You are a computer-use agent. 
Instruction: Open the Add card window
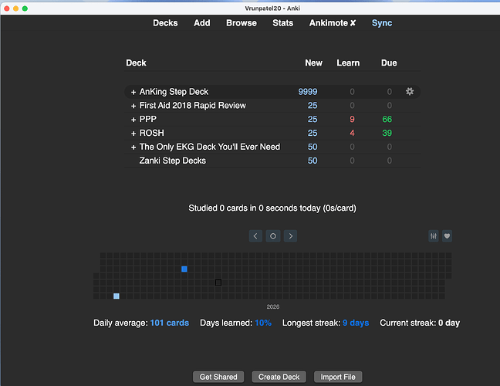[202, 23]
